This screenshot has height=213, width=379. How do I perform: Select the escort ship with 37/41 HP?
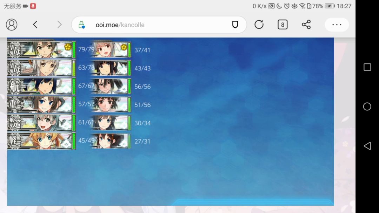click(109, 50)
